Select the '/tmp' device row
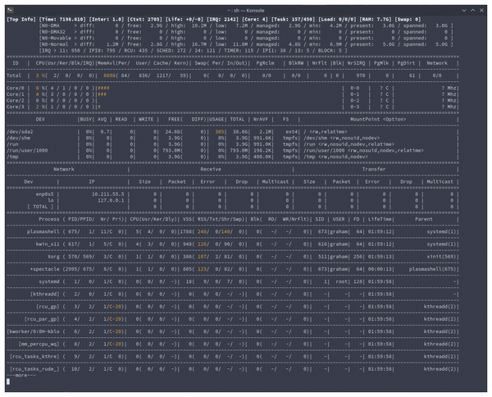This screenshot has height=397, width=492. (x=232, y=157)
